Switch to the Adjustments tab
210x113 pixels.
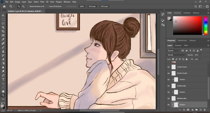pos(182,40)
